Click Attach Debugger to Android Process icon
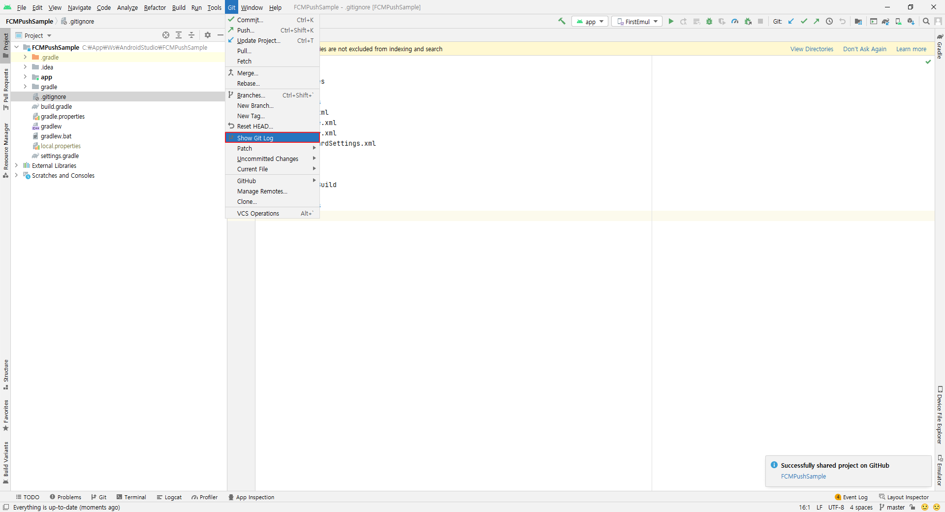The image size is (945, 512). pos(748,21)
